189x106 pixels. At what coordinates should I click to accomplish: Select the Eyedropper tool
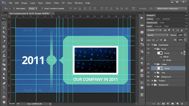[x=4, y=42]
